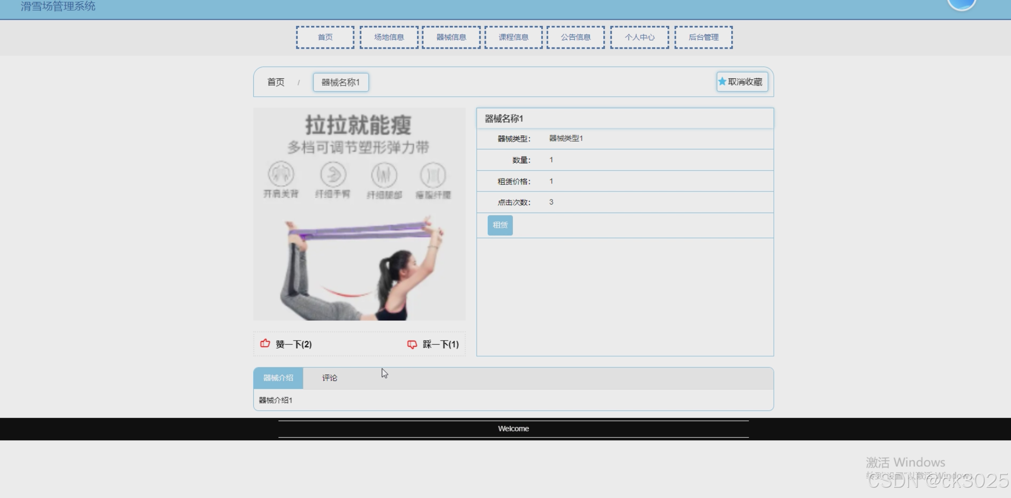The height and width of the screenshot is (498, 1011).
Task: Open the 公告信息 navigation item
Action: (x=576, y=37)
